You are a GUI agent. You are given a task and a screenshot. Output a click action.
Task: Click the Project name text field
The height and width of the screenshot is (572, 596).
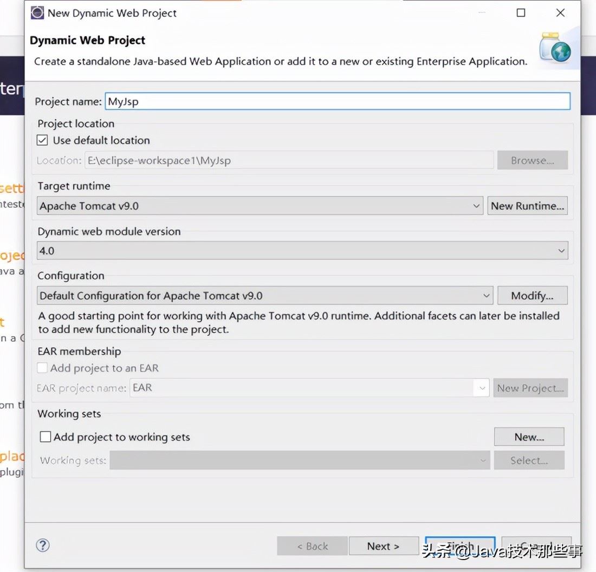pos(337,101)
